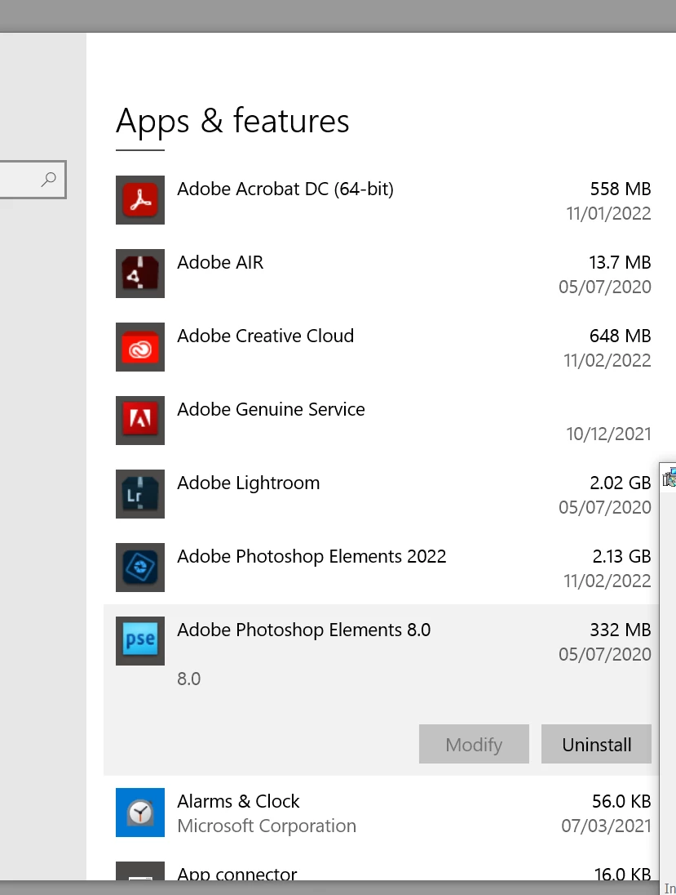Select Adobe Photoshop Elements 2022 entry
Screen dimensions: 676x895
[382, 568]
